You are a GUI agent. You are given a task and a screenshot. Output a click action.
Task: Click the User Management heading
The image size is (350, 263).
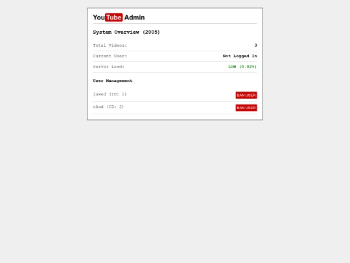[x=113, y=81]
